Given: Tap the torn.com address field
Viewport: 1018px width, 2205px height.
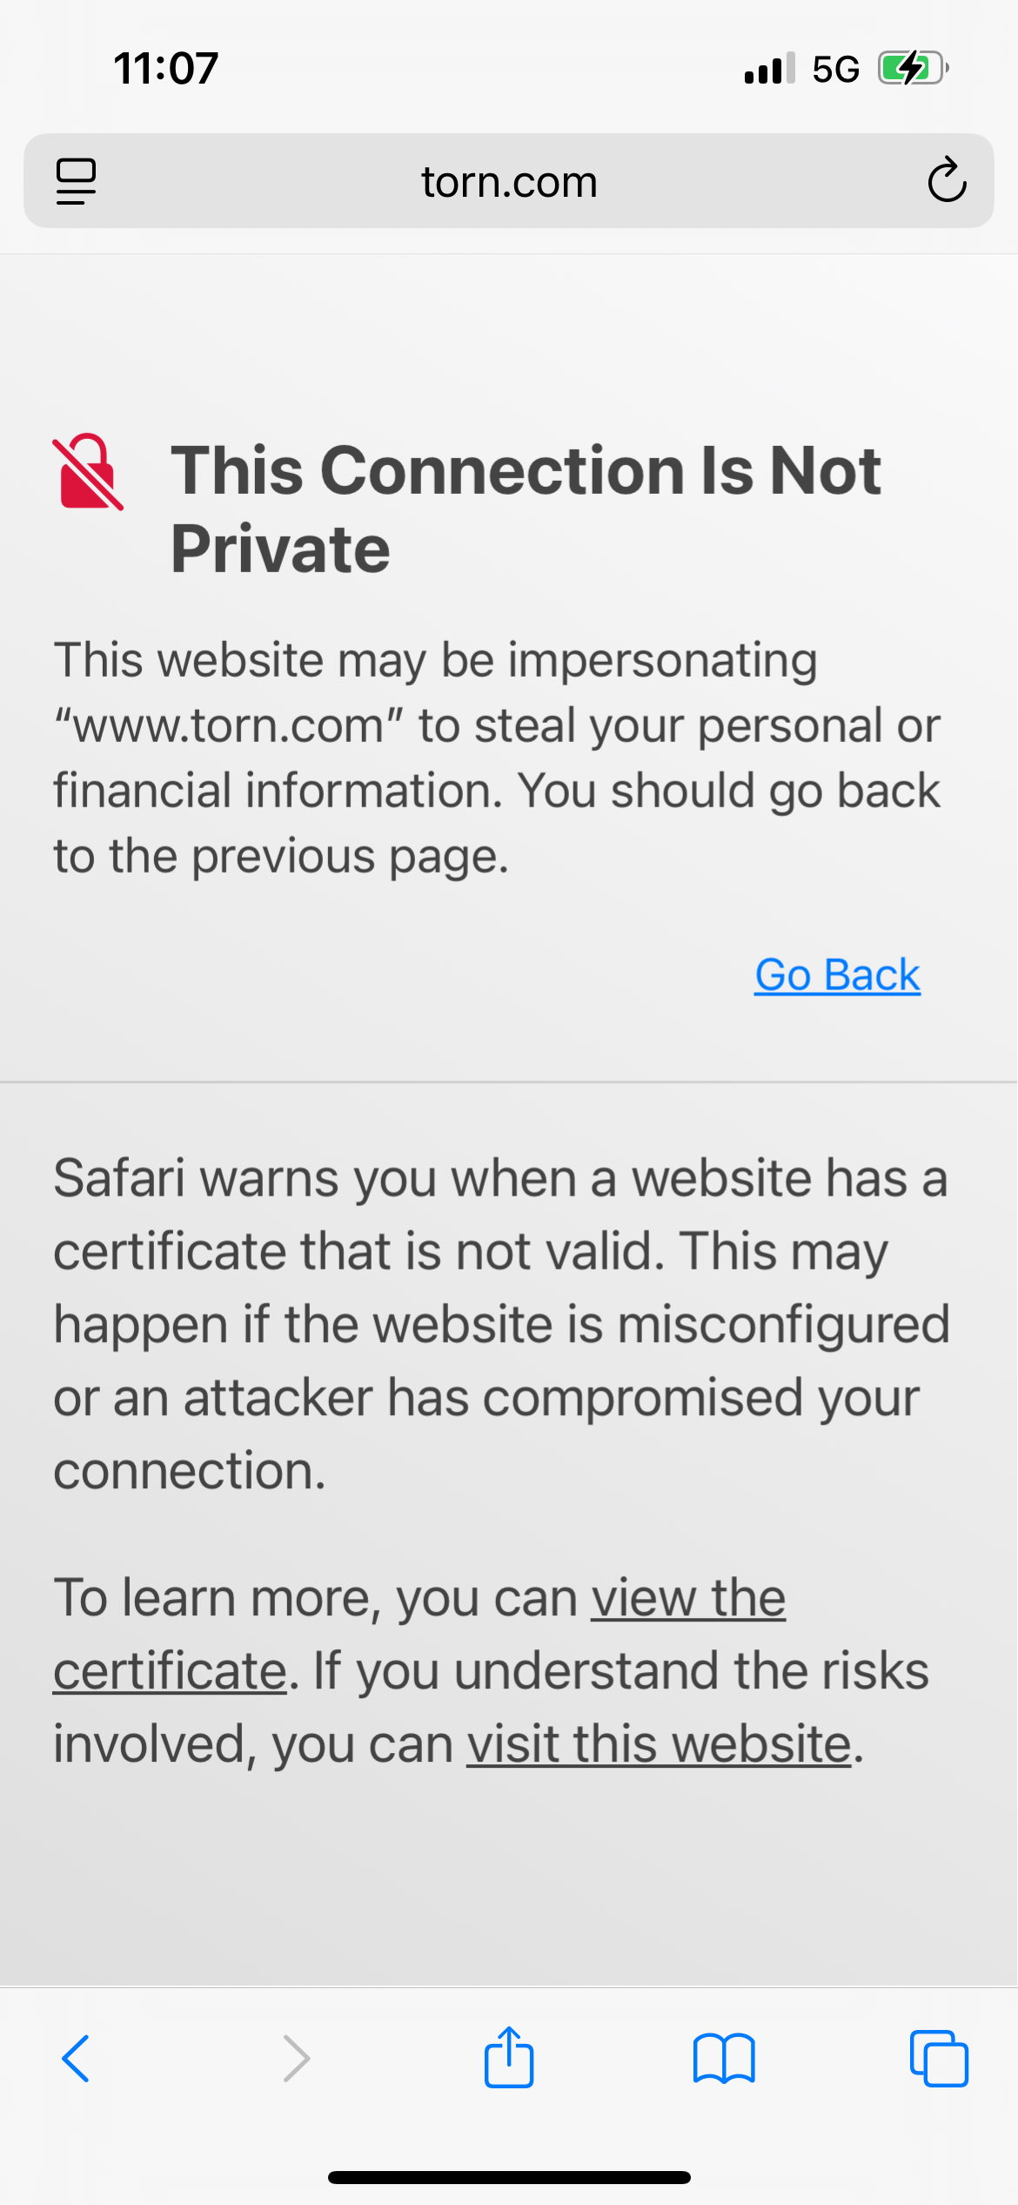Looking at the screenshot, I should pyautogui.click(x=509, y=181).
